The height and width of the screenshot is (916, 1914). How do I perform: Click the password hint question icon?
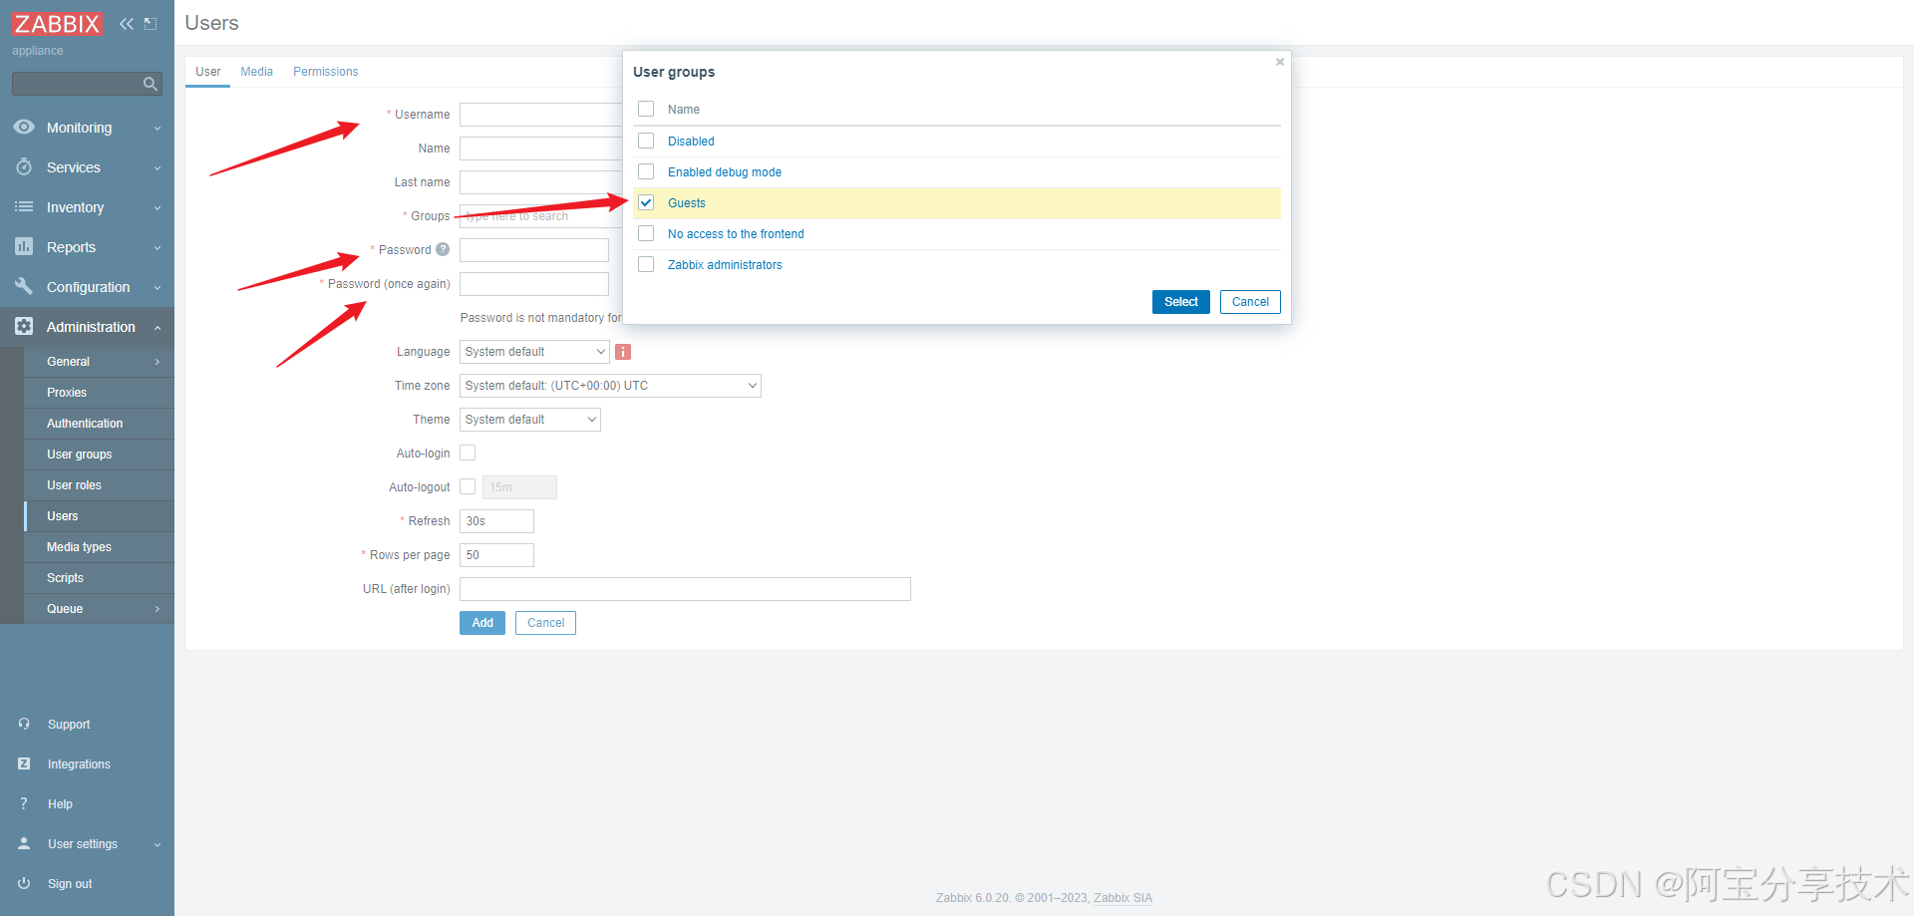[x=443, y=249]
